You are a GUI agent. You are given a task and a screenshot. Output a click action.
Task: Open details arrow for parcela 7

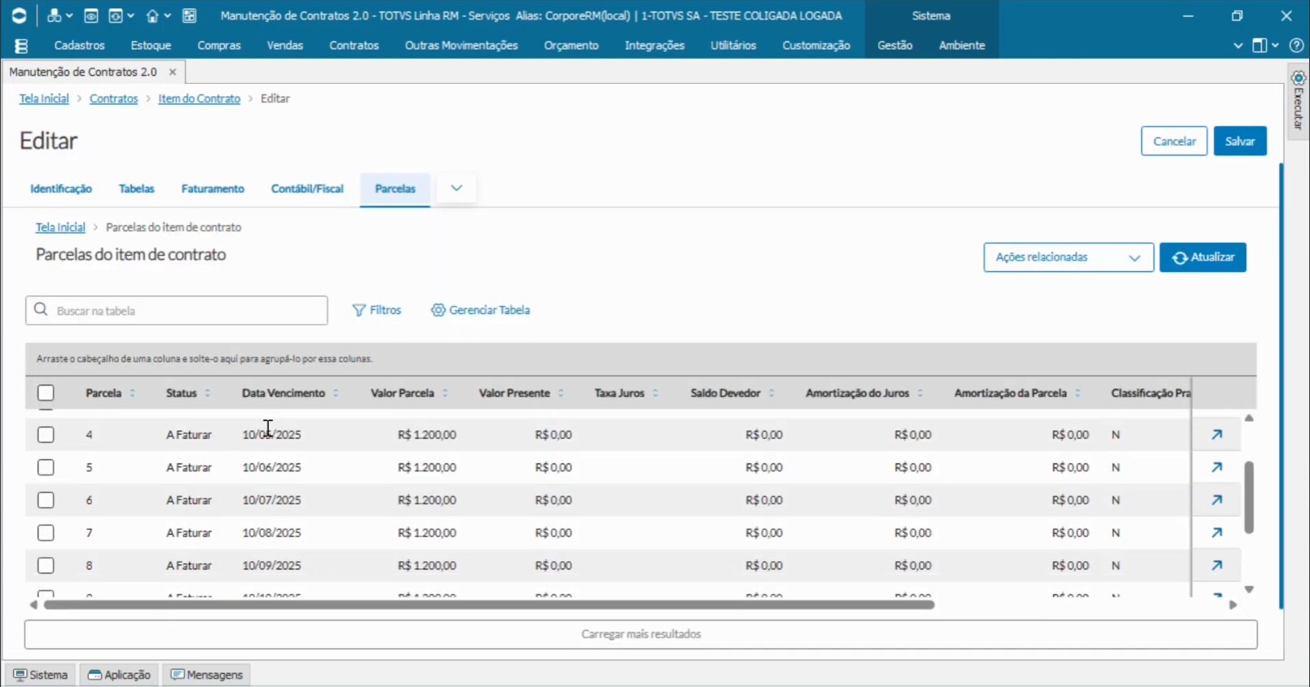click(x=1216, y=532)
